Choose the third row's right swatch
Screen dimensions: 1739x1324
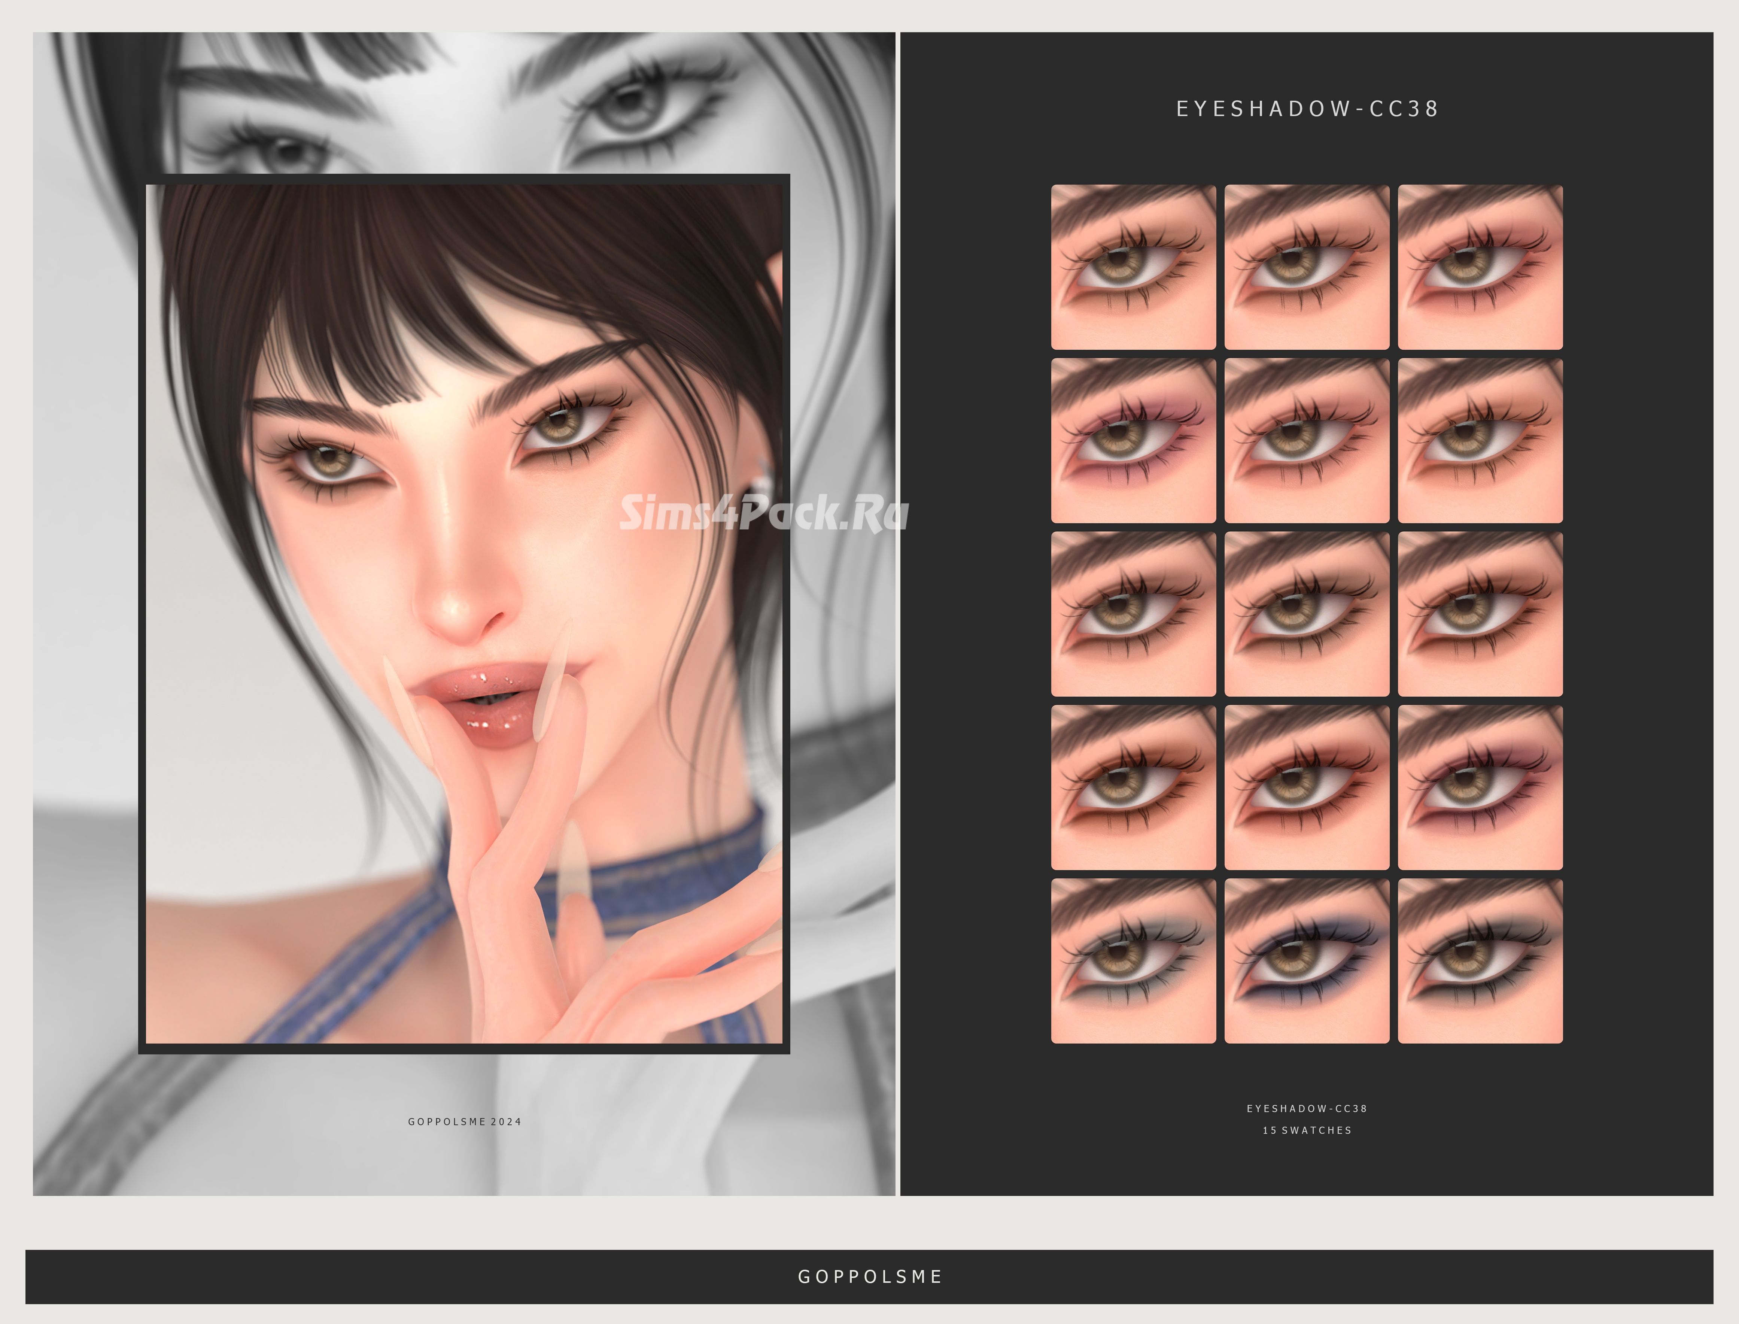tap(1480, 614)
